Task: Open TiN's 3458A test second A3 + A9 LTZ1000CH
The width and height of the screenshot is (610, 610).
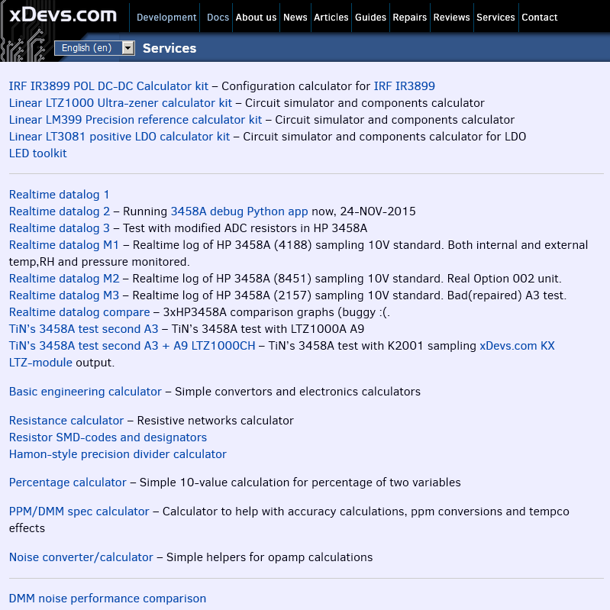Action: (132, 345)
